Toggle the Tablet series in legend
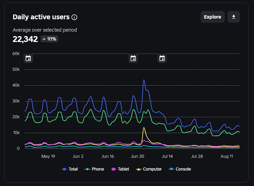This screenshot has width=254, height=186. pyautogui.click(x=120, y=169)
